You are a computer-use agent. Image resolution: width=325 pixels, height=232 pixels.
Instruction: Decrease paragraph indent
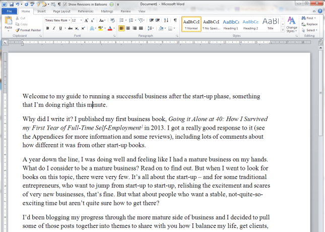[152, 20]
